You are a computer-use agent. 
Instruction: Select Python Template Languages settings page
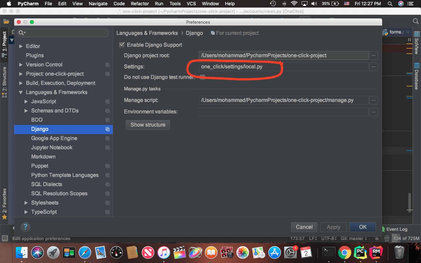pyautogui.click(x=65, y=175)
